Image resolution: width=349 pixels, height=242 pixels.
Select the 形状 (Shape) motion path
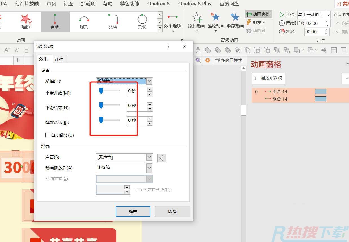(x=142, y=22)
